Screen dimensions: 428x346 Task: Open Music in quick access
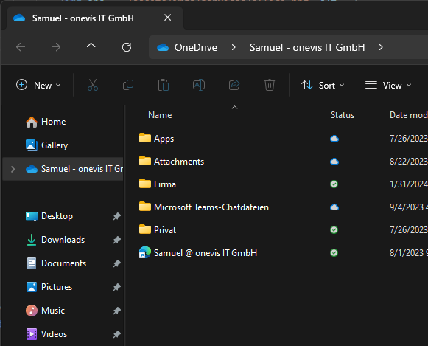point(46,311)
